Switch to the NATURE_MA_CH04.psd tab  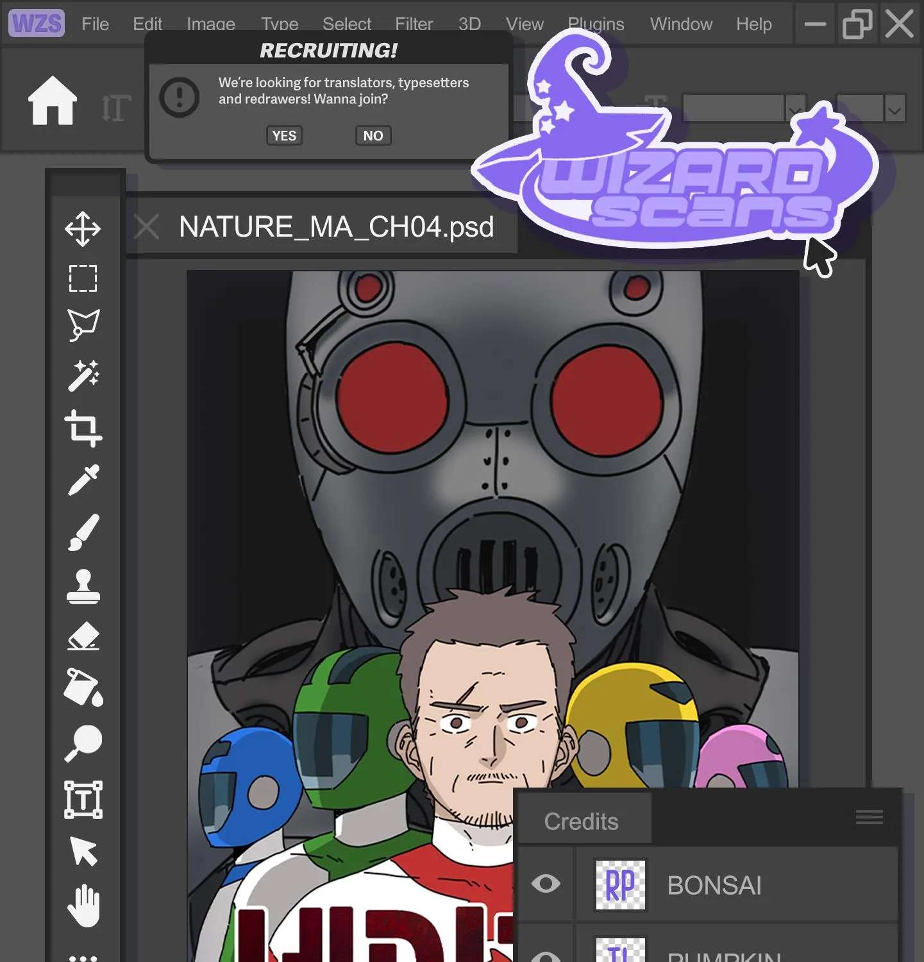(336, 227)
